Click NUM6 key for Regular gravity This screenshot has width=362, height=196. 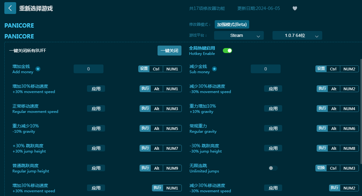click(x=349, y=128)
